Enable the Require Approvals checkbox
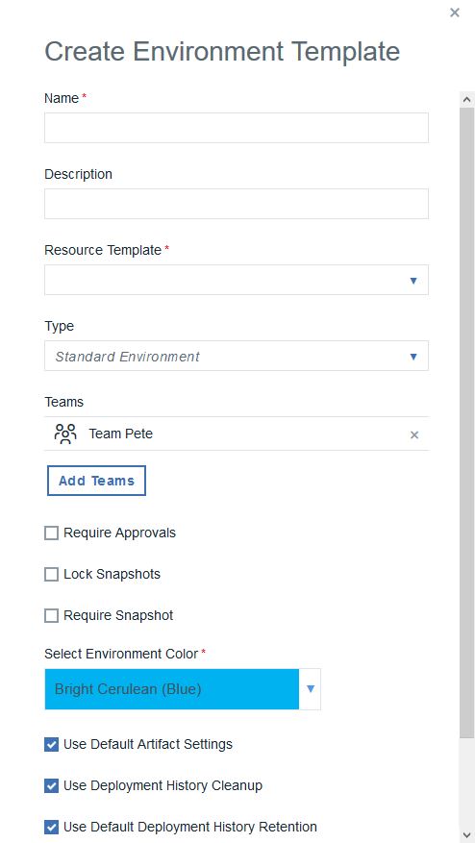The height and width of the screenshot is (843, 475). pos(51,533)
